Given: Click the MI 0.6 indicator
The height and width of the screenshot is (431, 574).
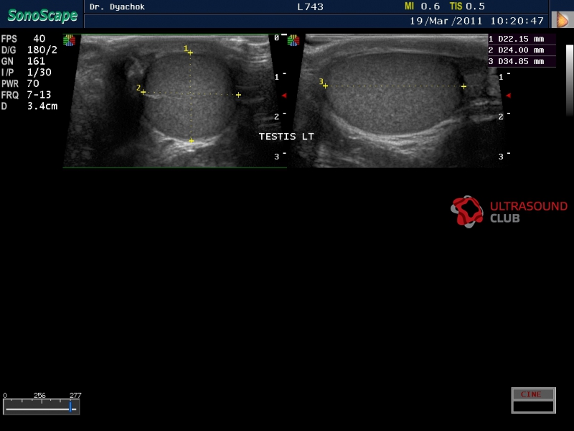Looking at the screenshot, I should coord(422,6).
